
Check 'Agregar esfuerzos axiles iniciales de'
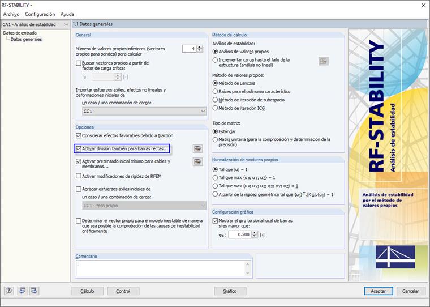click(79, 189)
